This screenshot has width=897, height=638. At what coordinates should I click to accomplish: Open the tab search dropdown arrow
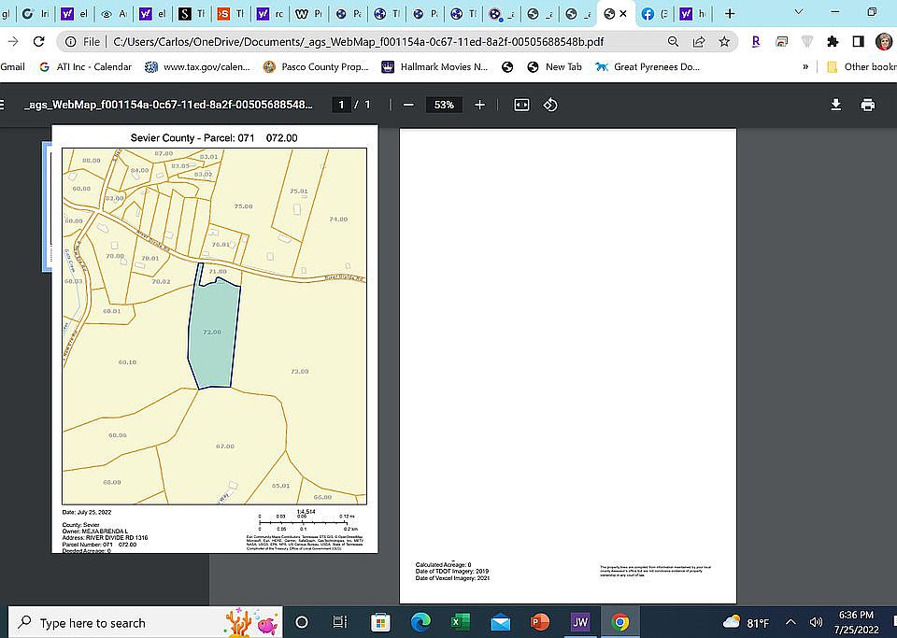pyautogui.click(x=800, y=13)
